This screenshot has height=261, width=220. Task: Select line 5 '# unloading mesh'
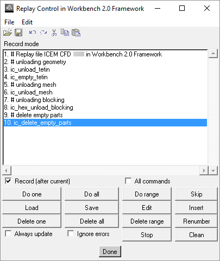tap(105, 85)
